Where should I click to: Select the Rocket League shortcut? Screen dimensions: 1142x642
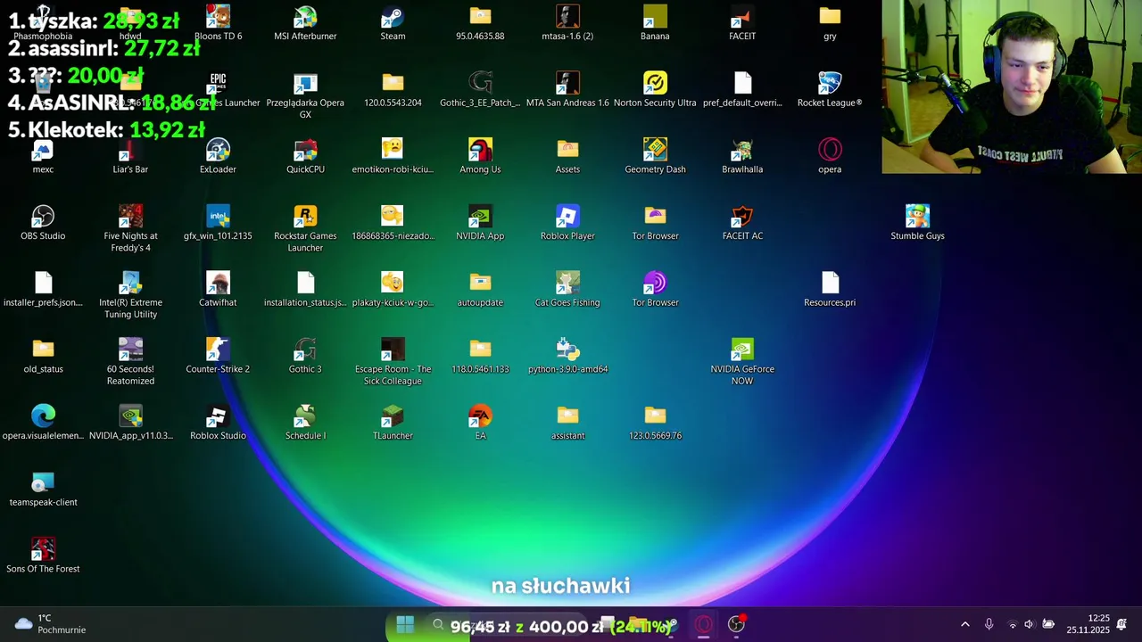coord(830,90)
